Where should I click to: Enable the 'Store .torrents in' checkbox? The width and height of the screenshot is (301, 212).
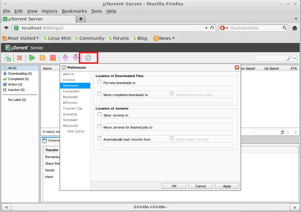(100, 114)
